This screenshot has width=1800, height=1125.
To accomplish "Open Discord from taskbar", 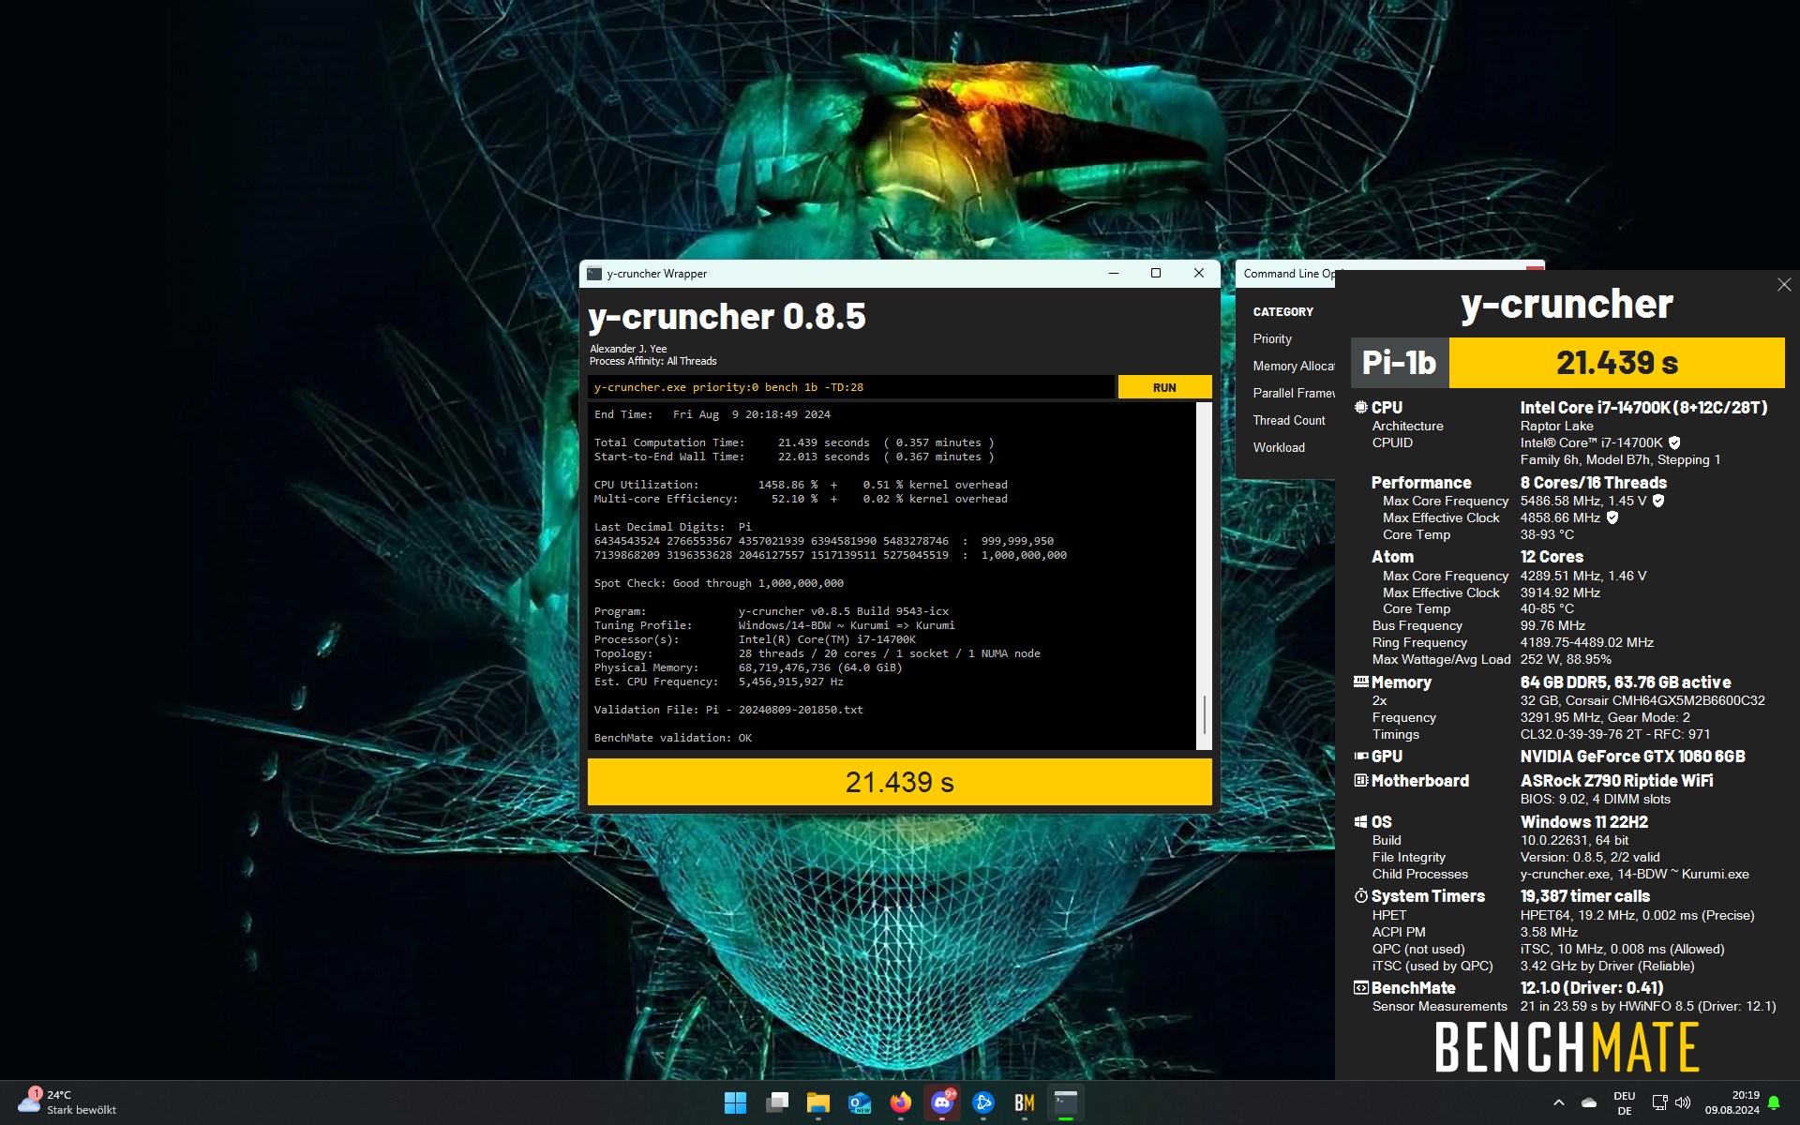I will pyautogui.click(x=941, y=1102).
